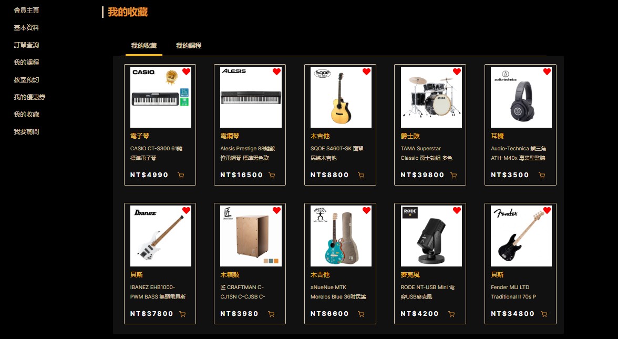The image size is (618, 339).
Task: Add Audio-Technica ATH-M40x headphones to cart
Action: coord(542,176)
